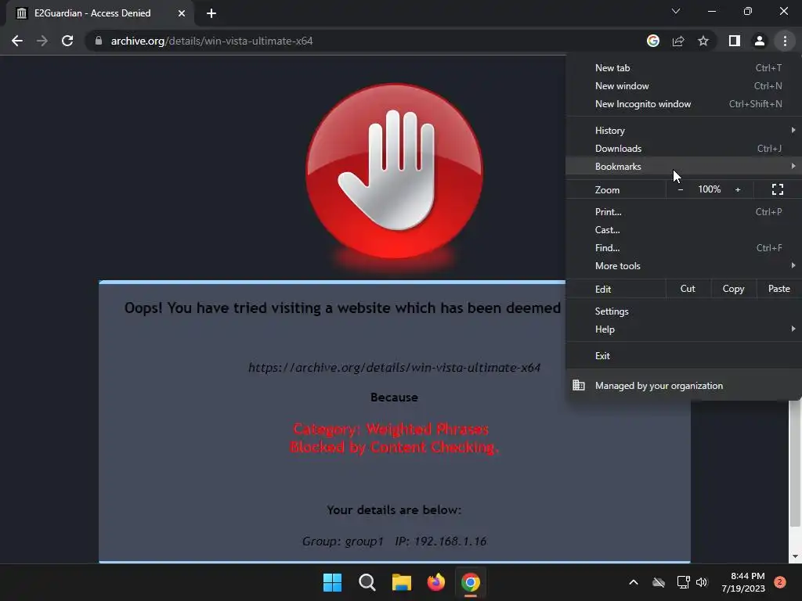Decrease zoom with the minus button
Image resolution: width=802 pixels, height=601 pixels.
(x=681, y=189)
